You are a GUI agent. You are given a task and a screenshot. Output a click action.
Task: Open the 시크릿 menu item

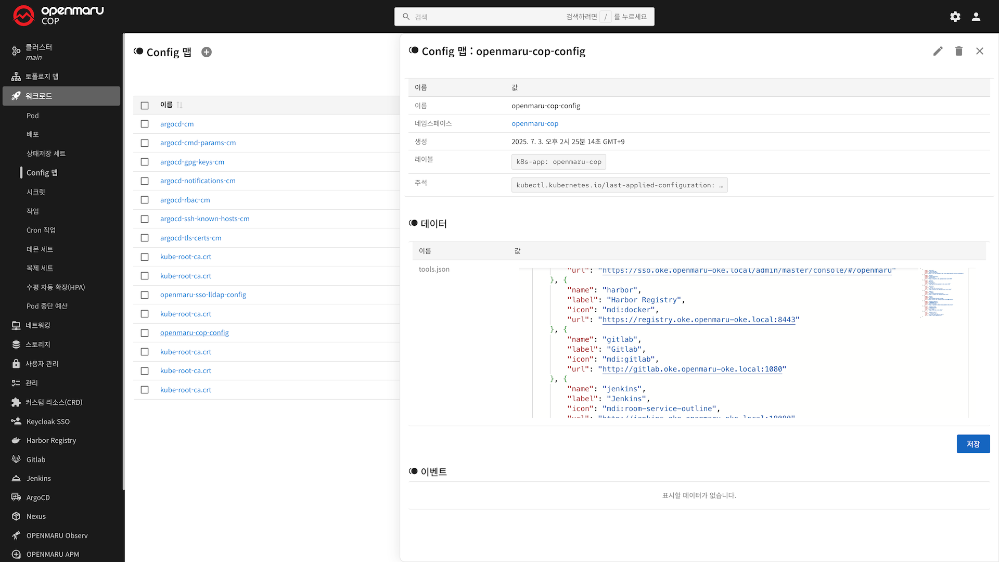36,192
